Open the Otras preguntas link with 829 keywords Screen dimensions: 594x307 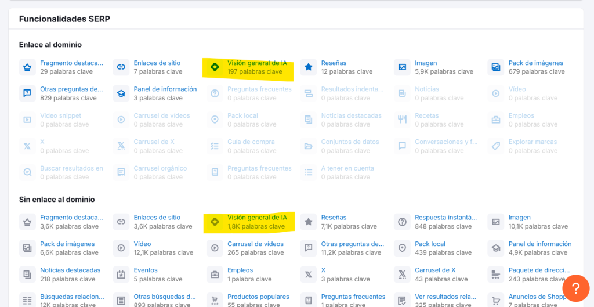point(71,89)
